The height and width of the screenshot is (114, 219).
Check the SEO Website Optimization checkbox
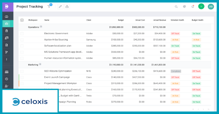pos(22,71)
